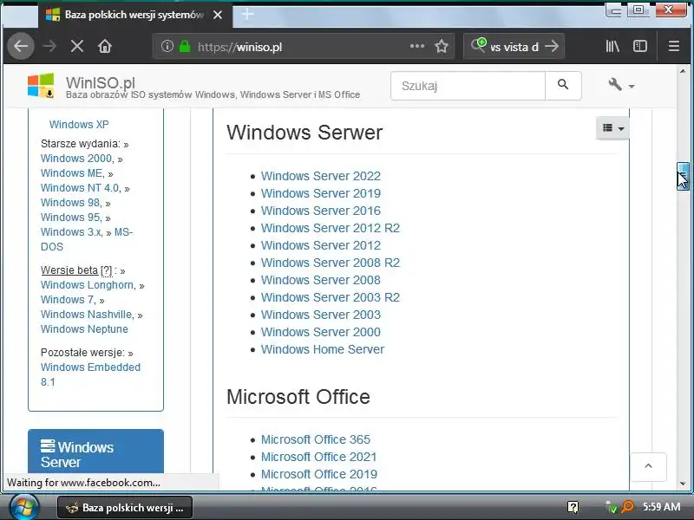Image resolution: width=694 pixels, height=520 pixels.
Task: Click the browser search box with vs vista d
Action: 514,47
